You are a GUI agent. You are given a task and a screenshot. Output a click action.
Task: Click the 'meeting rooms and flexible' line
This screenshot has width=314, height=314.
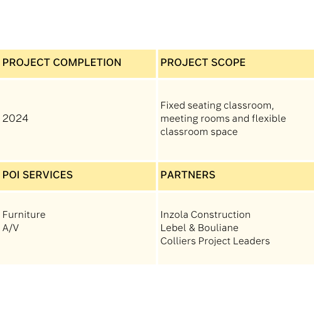click(223, 119)
